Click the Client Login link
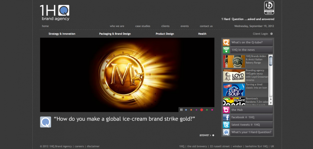The width and height of the screenshot is (313, 149). [260, 34]
